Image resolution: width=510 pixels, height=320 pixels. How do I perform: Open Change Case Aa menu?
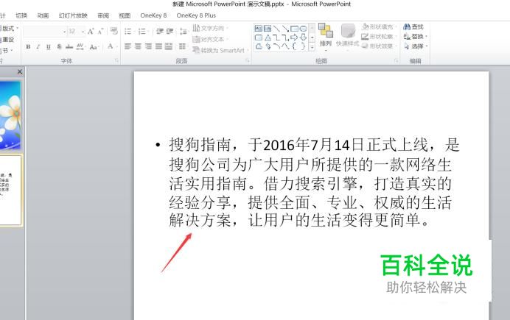pos(94,47)
